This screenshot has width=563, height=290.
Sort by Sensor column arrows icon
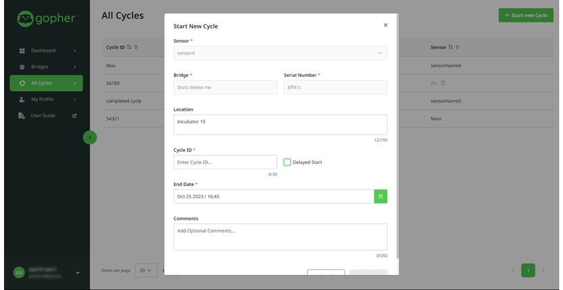pyautogui.click(x=450, y=47)
